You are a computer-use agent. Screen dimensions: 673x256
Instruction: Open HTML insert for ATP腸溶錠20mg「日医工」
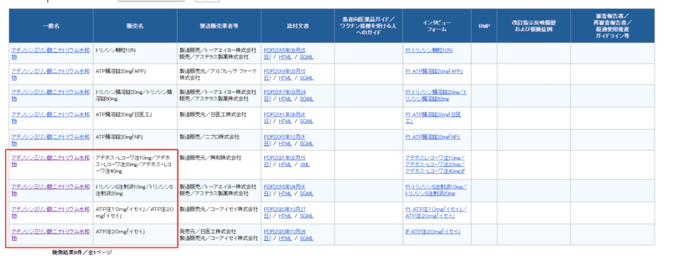tap(285, 121)
